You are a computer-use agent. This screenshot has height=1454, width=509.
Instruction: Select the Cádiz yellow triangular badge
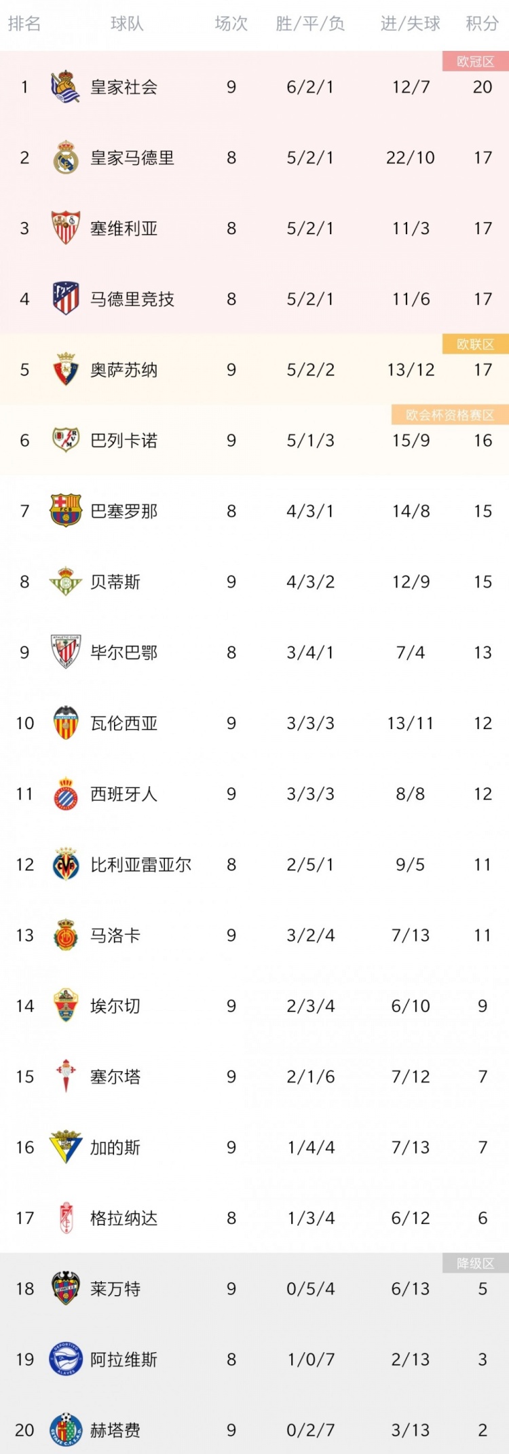[66, 1147]
